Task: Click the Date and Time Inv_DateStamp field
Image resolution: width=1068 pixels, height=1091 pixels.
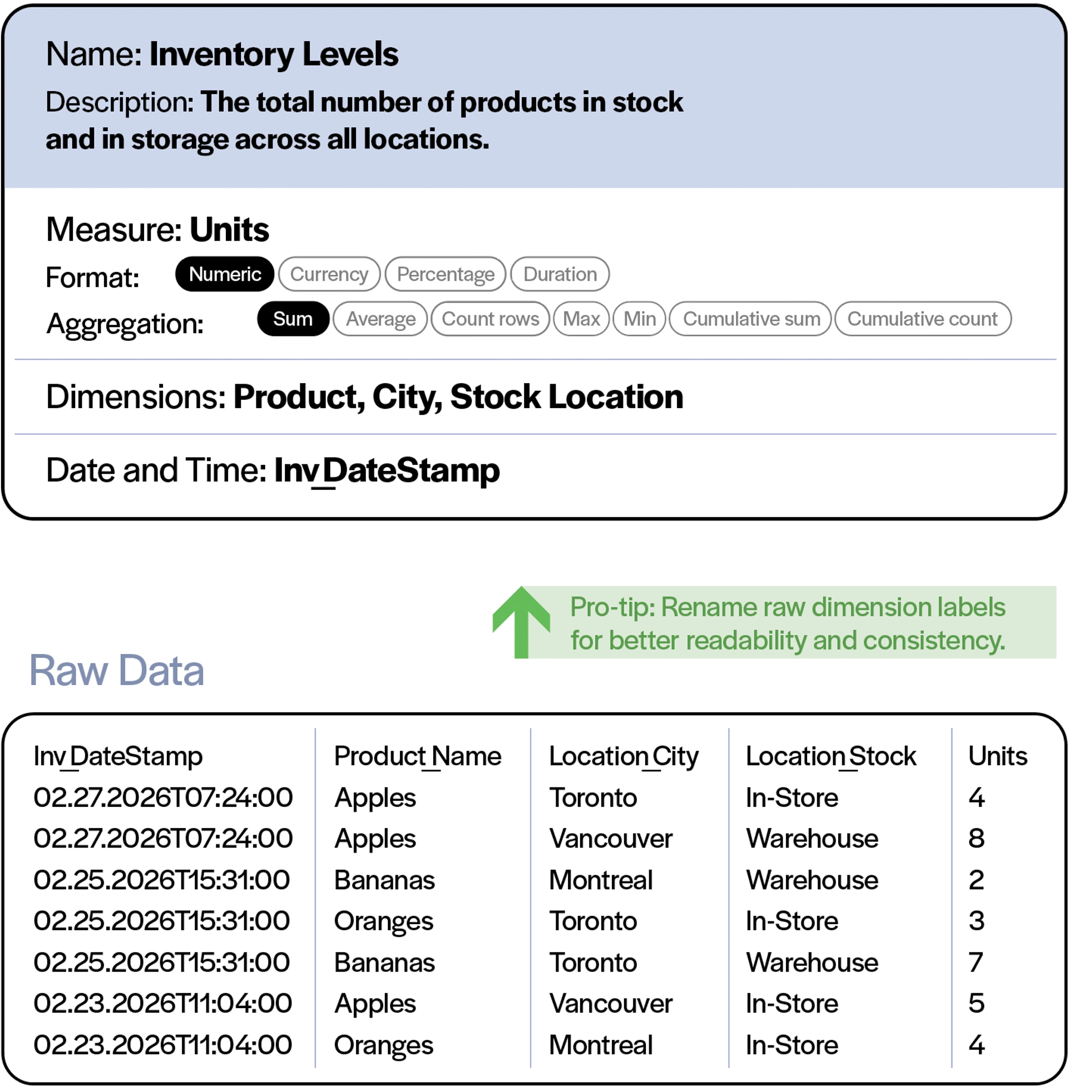Action: 386,470
